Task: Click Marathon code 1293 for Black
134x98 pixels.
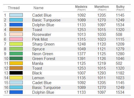Action: [102, 73]
